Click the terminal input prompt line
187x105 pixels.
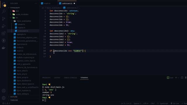(x=44, y=100)
